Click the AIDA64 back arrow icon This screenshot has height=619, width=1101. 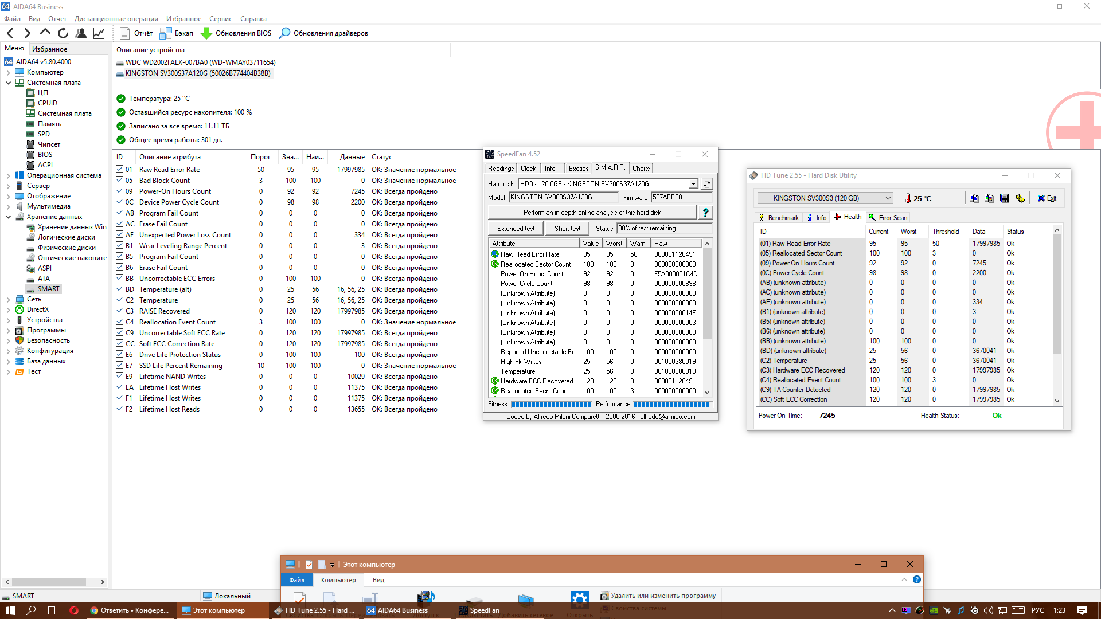(x=10, y=33)
